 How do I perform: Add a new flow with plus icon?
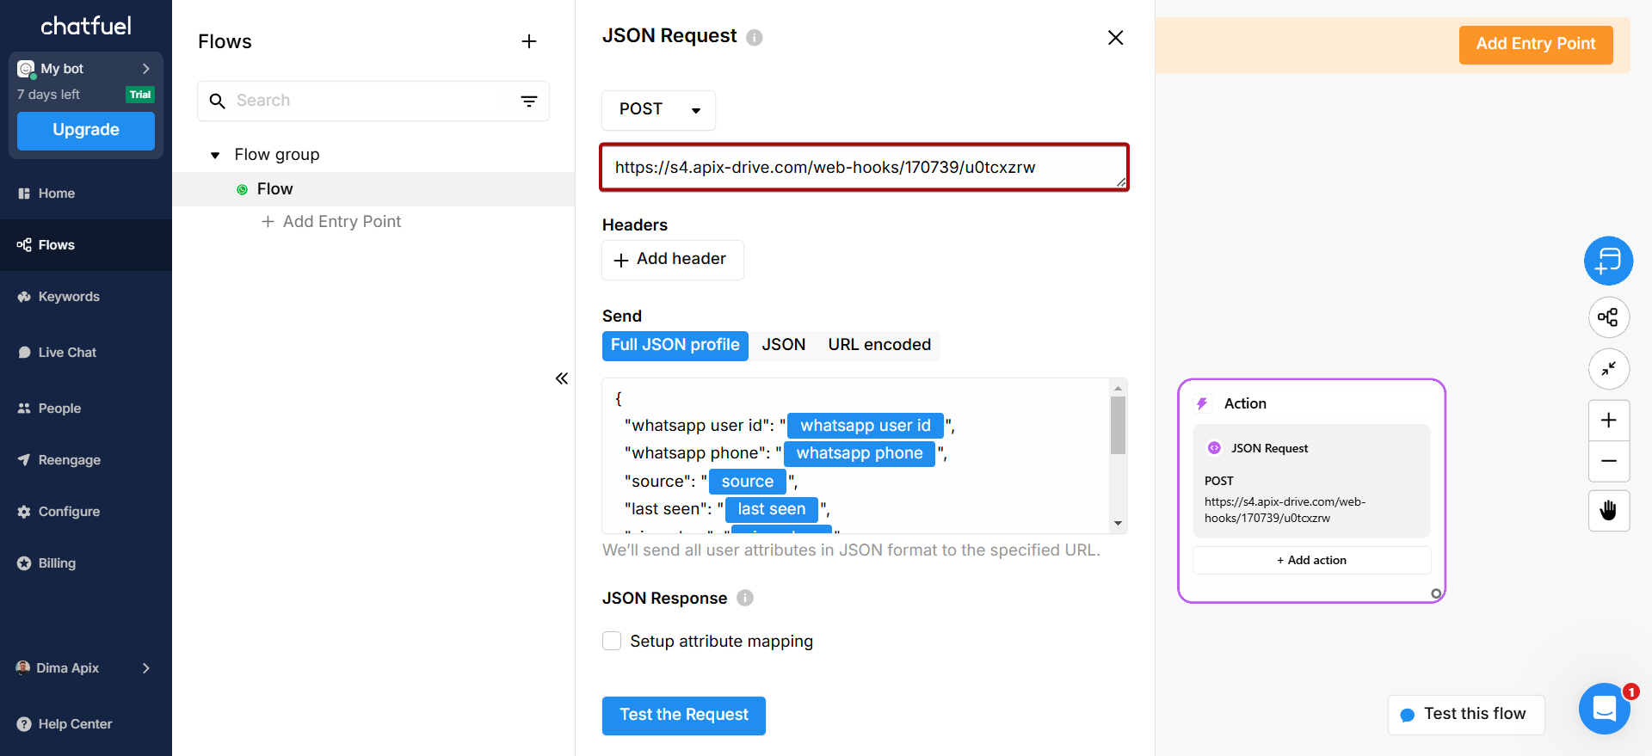(x=529, y=41)
